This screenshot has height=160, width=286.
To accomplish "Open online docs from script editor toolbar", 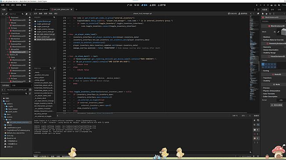I will [x=232, y=14].
